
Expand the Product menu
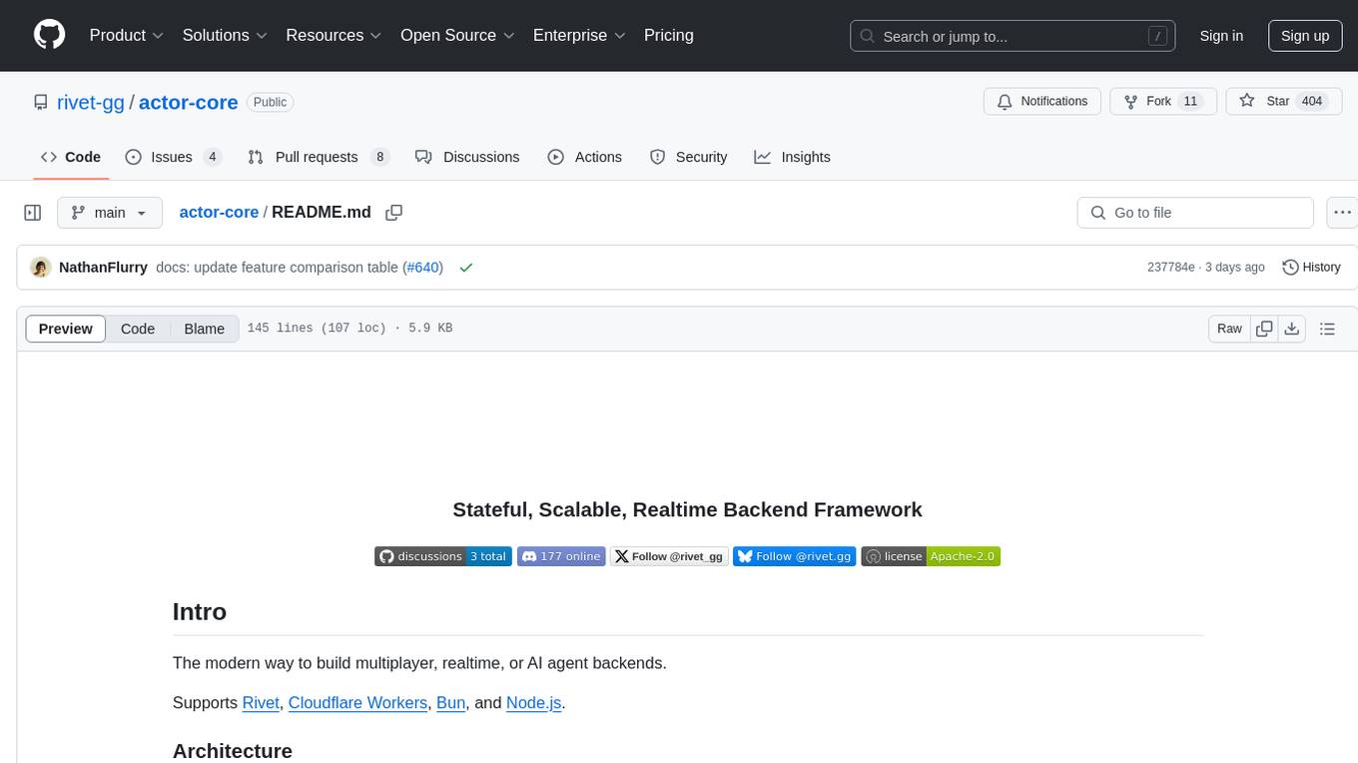coord(127,35)
